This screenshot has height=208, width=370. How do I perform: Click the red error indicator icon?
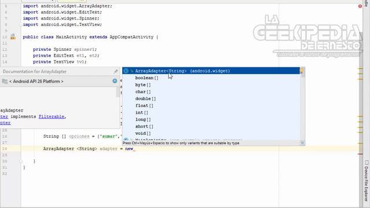360,6
